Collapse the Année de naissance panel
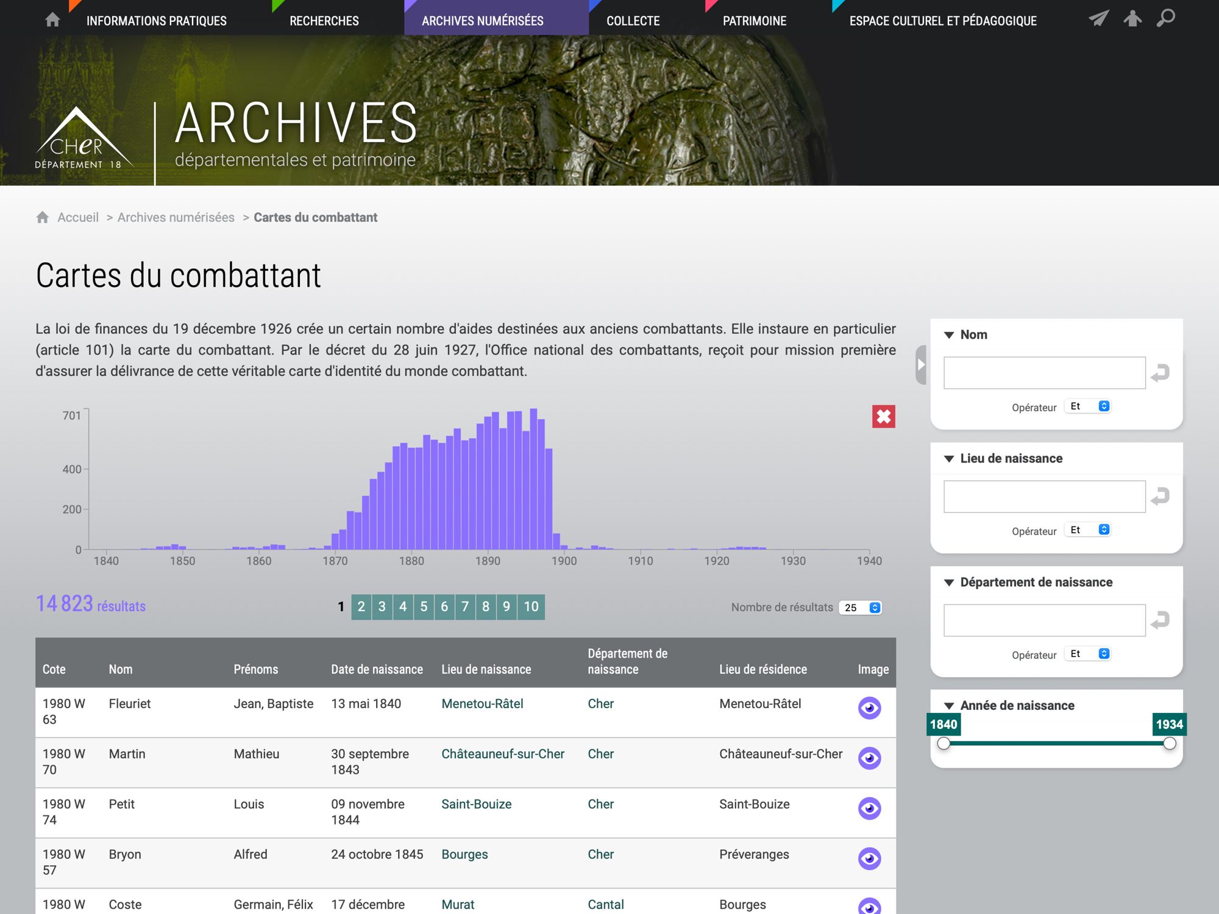Image resolution: width=1219 pixels, height=914 pixels. pos(949,706)
